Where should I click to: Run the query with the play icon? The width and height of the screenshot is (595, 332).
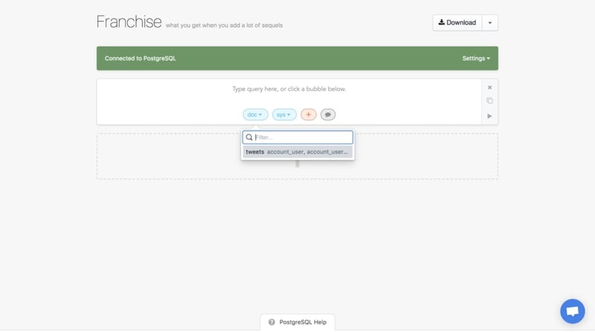(489, 116)
